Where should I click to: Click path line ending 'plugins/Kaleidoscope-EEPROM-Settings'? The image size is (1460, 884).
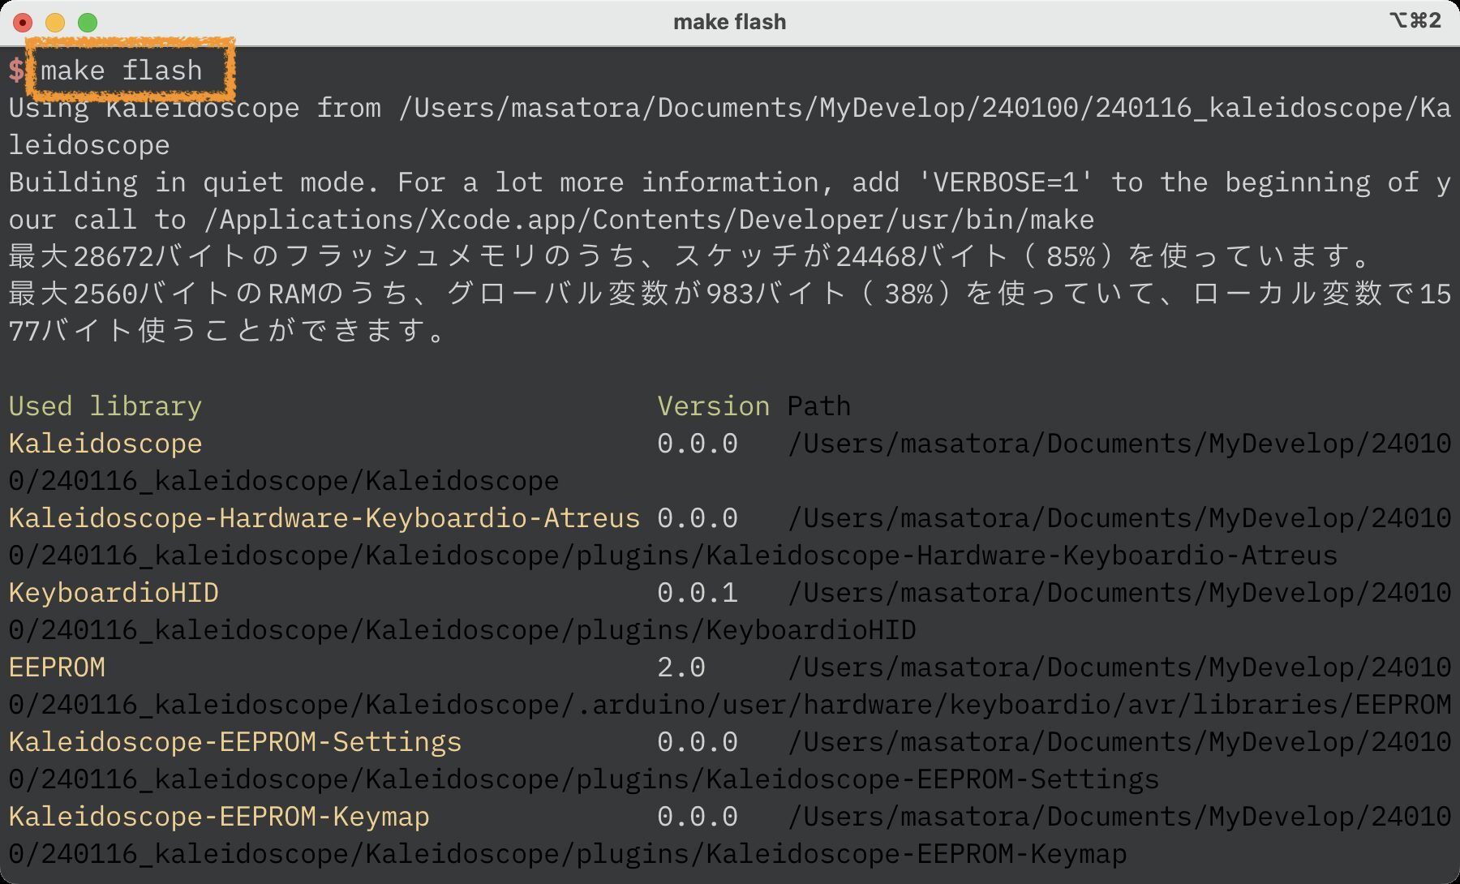584,779
